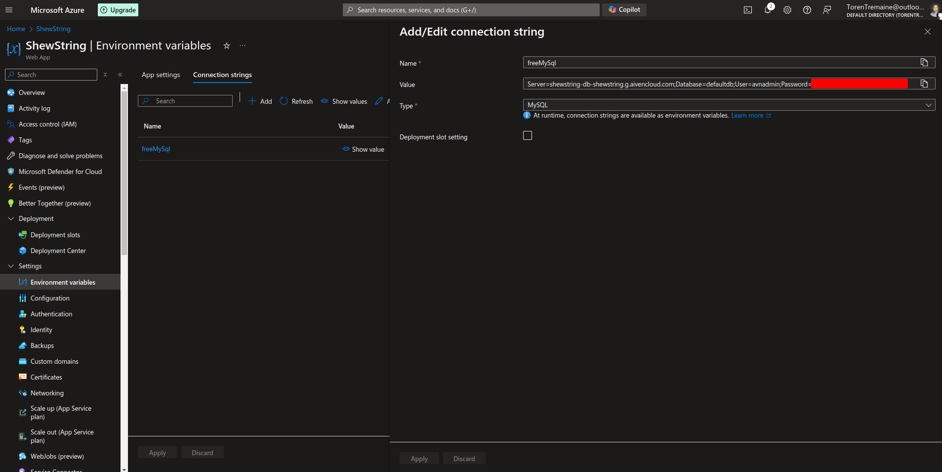Click Discard in the edit panel
942x472 pixels.
(x=464, y=459)
